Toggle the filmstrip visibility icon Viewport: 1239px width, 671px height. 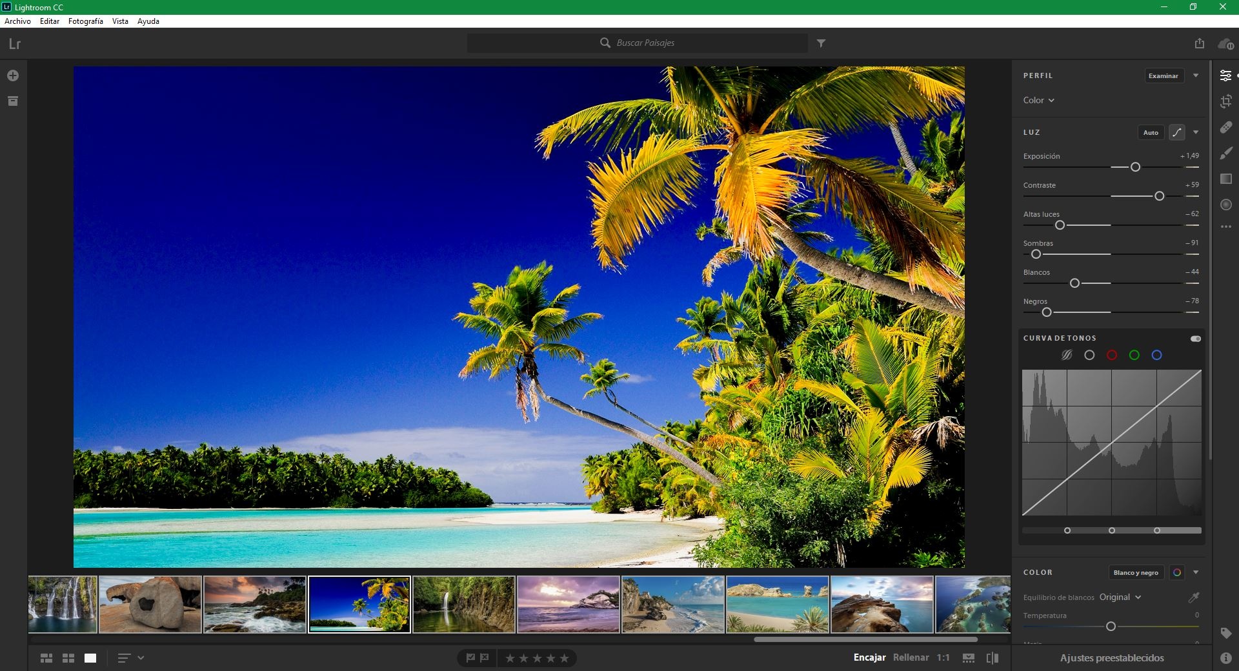[969, 658]
